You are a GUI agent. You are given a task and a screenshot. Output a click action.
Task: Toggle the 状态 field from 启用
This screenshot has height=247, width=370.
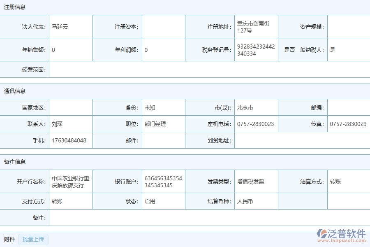click(x=164, y=201)
